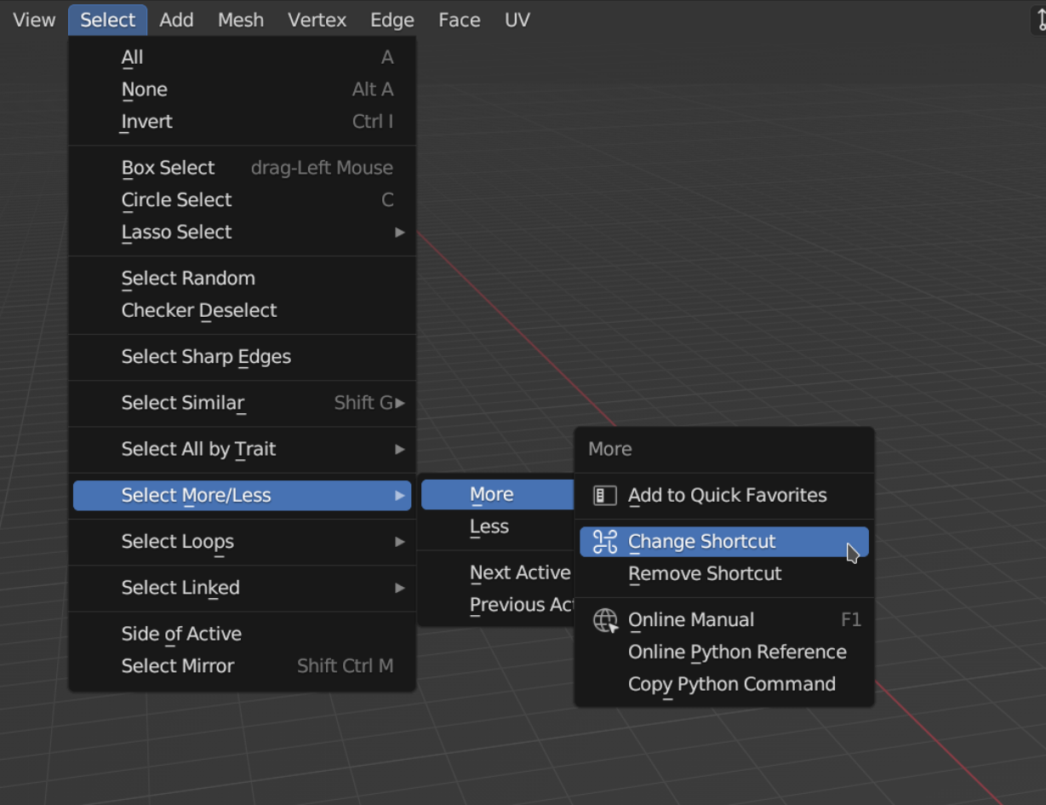
Task: Open the Vertex menu
Action: (317, 20)
